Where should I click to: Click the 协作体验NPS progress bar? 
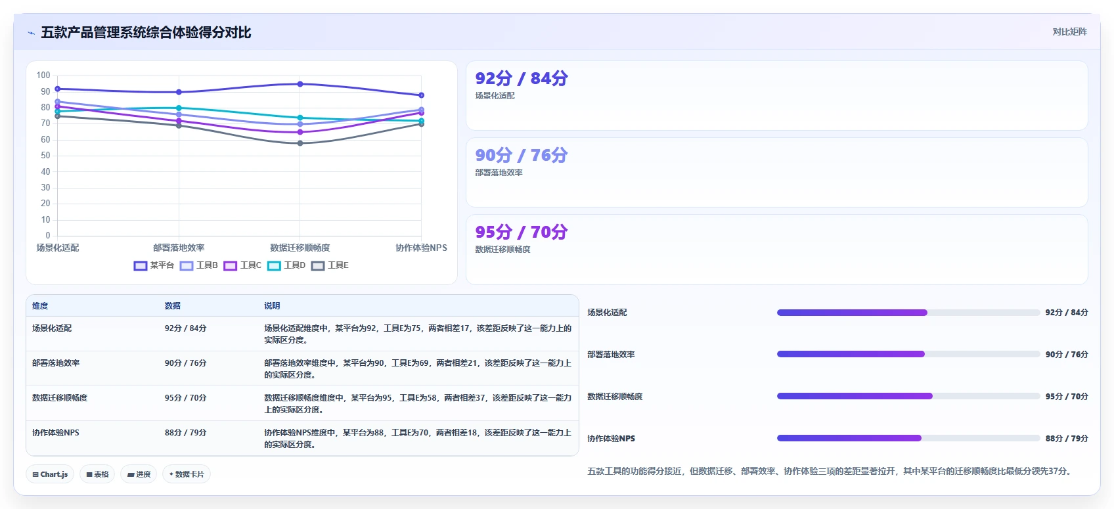[908, 438]
